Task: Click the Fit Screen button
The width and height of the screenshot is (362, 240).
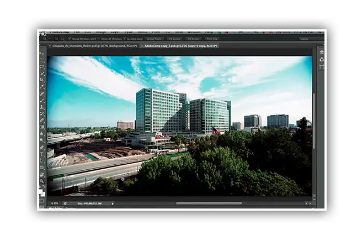Action: pyautogui.click(x=174, y=39)
